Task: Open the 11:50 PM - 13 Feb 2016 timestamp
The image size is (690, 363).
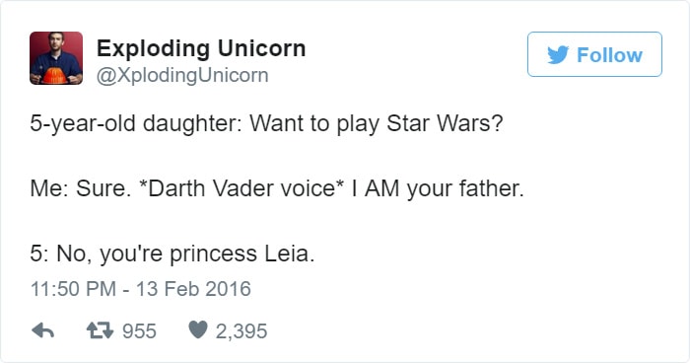Action: (140, 289)
